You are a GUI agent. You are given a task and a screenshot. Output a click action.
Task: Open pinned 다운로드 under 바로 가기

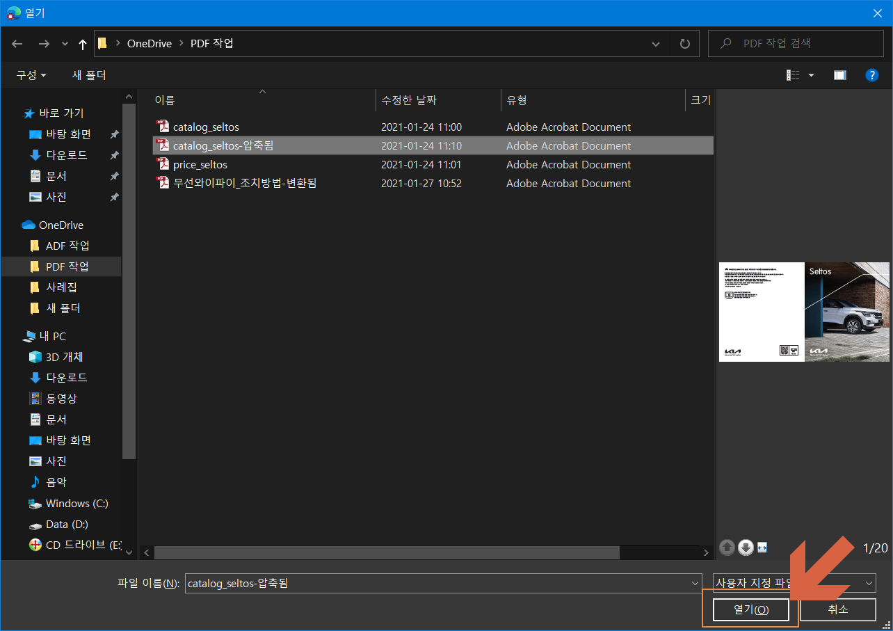pyautogui.click(x=67, y=154)
